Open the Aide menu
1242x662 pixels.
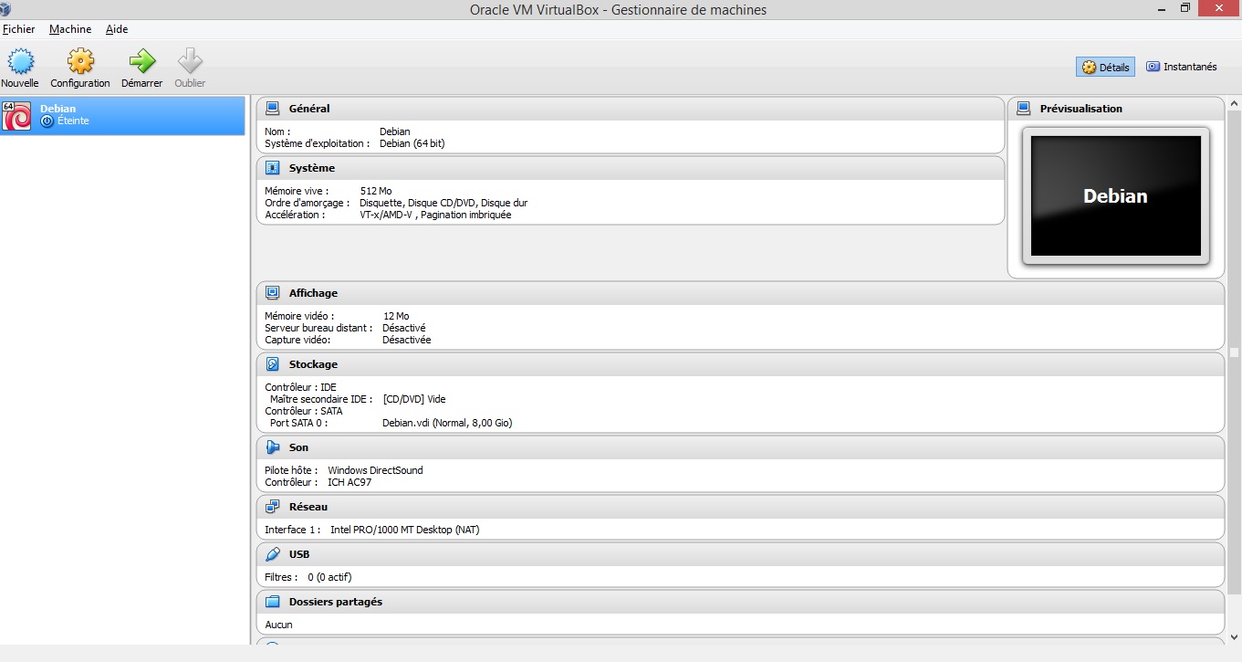[117, 29]
